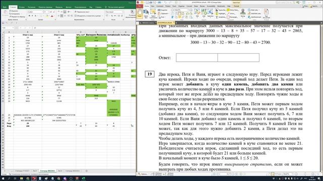Click Add Bookmark in PDF ribbon
This screenshot has height=181, width=323.
coord(254,17)
